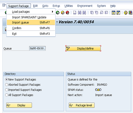
Task: Click the yellow Help question mark icon
Action: pyautogui.click(x=126, y=13)
